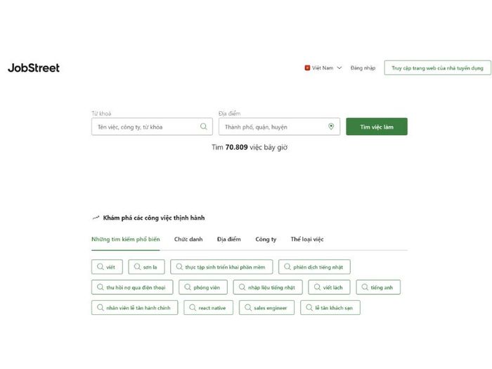Click the Đăng nhập link
The image size is (492, 369).
point(363,68)
